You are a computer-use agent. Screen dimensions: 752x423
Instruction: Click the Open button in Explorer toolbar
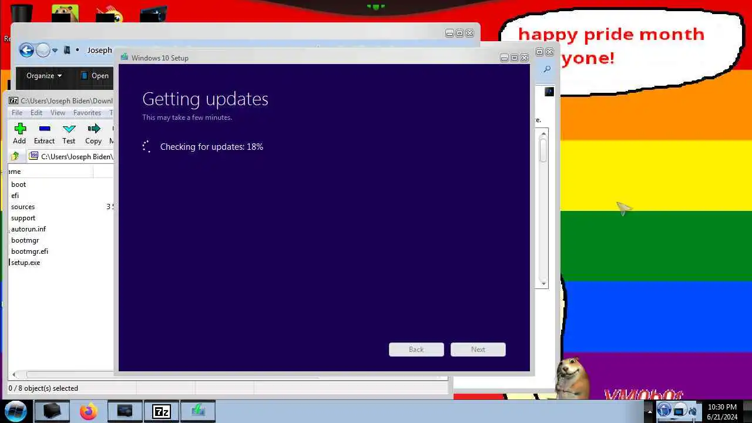(95, 75)
